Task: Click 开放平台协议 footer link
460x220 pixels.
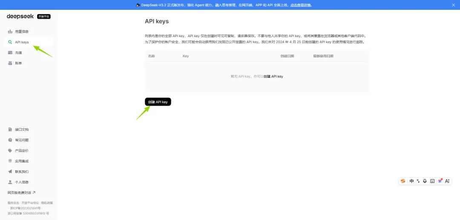Action: click(30, 203)
